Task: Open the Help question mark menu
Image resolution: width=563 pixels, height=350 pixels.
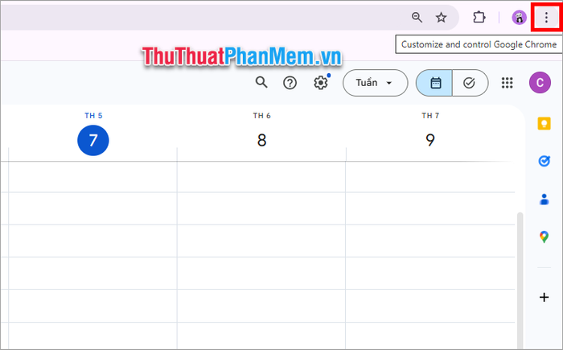Action: pos(290,83)
